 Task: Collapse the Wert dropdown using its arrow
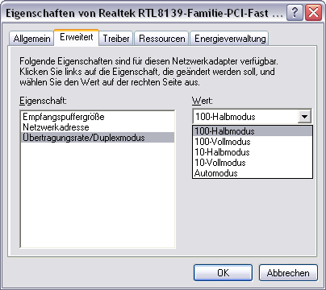(304, 117)
